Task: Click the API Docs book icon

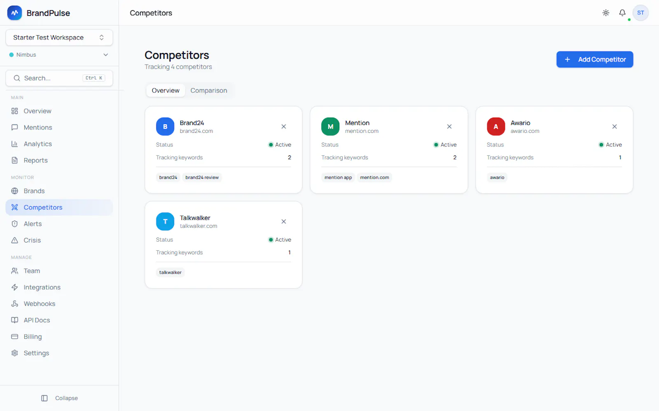Action: coord(15,320)
